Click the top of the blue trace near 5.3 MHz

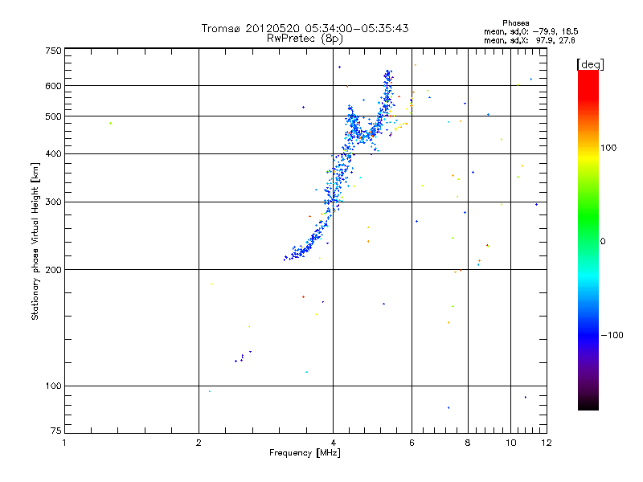coord(388,73)
